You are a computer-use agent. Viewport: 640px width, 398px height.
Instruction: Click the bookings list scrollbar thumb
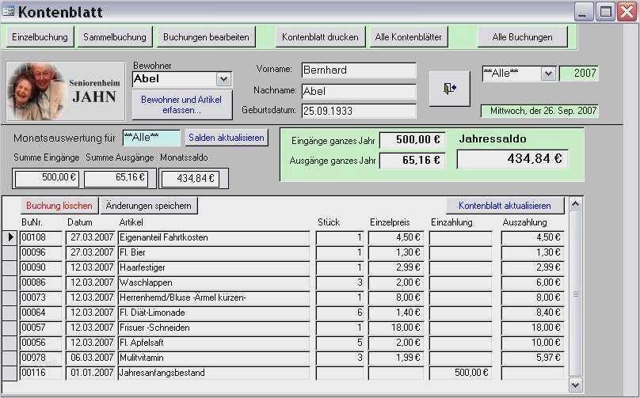[x=576, y=294]
